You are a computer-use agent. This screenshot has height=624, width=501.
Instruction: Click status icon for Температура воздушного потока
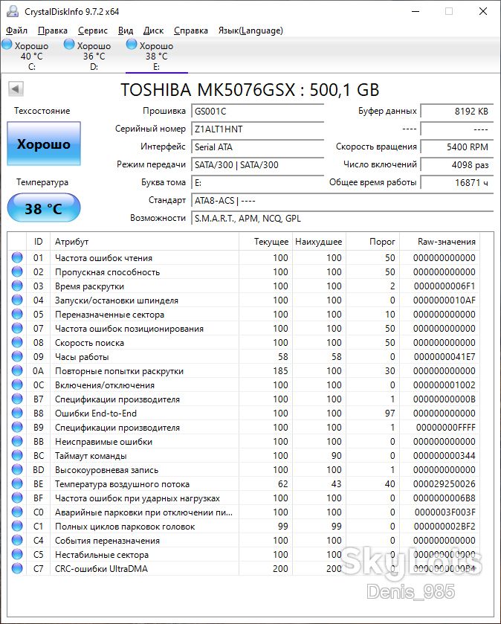[17, 483]
